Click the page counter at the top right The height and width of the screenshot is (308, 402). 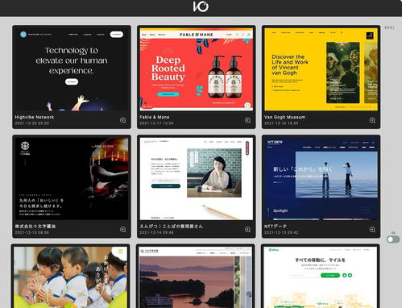[x=390, y=27]
